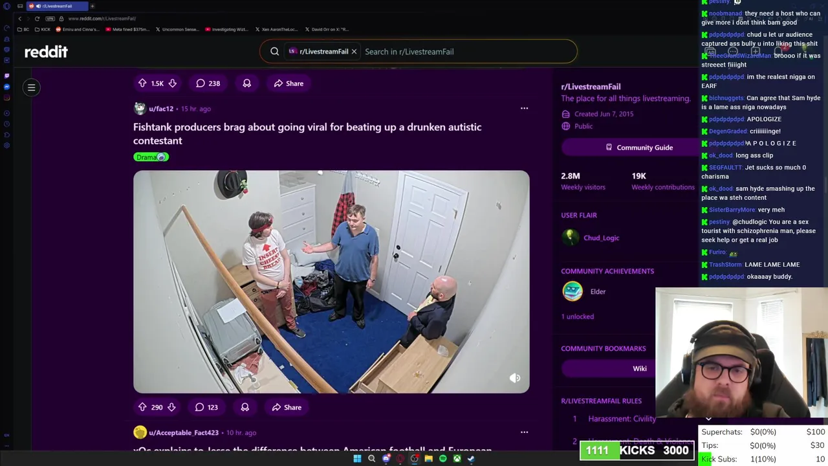Click the '1 unlocked' achievements text
Viewport: 828px width, 466px height.
coord(578,316)
